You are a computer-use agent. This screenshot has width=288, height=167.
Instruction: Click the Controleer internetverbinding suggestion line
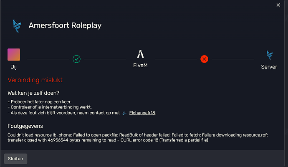[x=50, y=107]
